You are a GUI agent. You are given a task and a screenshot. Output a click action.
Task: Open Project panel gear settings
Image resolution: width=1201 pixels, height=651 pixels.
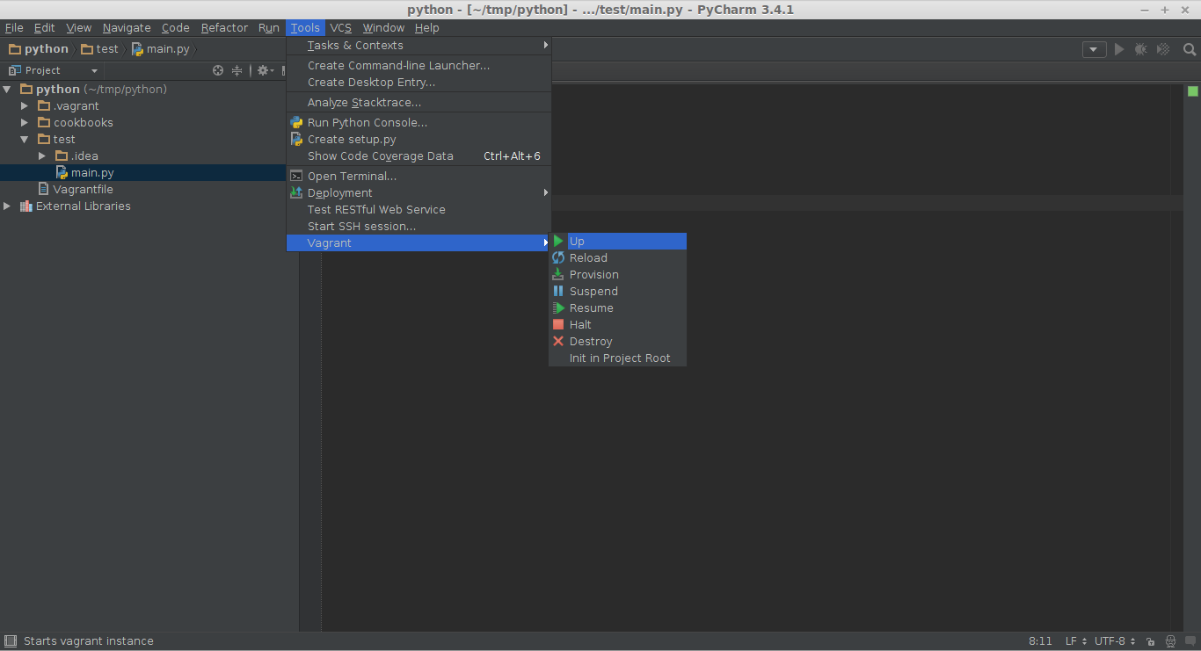coord(265,70)
